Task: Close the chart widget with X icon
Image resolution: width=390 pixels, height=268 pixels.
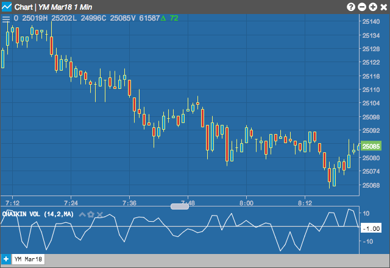Action: pos(384,7)
